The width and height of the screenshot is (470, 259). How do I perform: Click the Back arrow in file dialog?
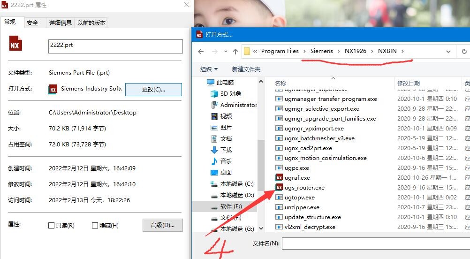click(x=201, y=52)
